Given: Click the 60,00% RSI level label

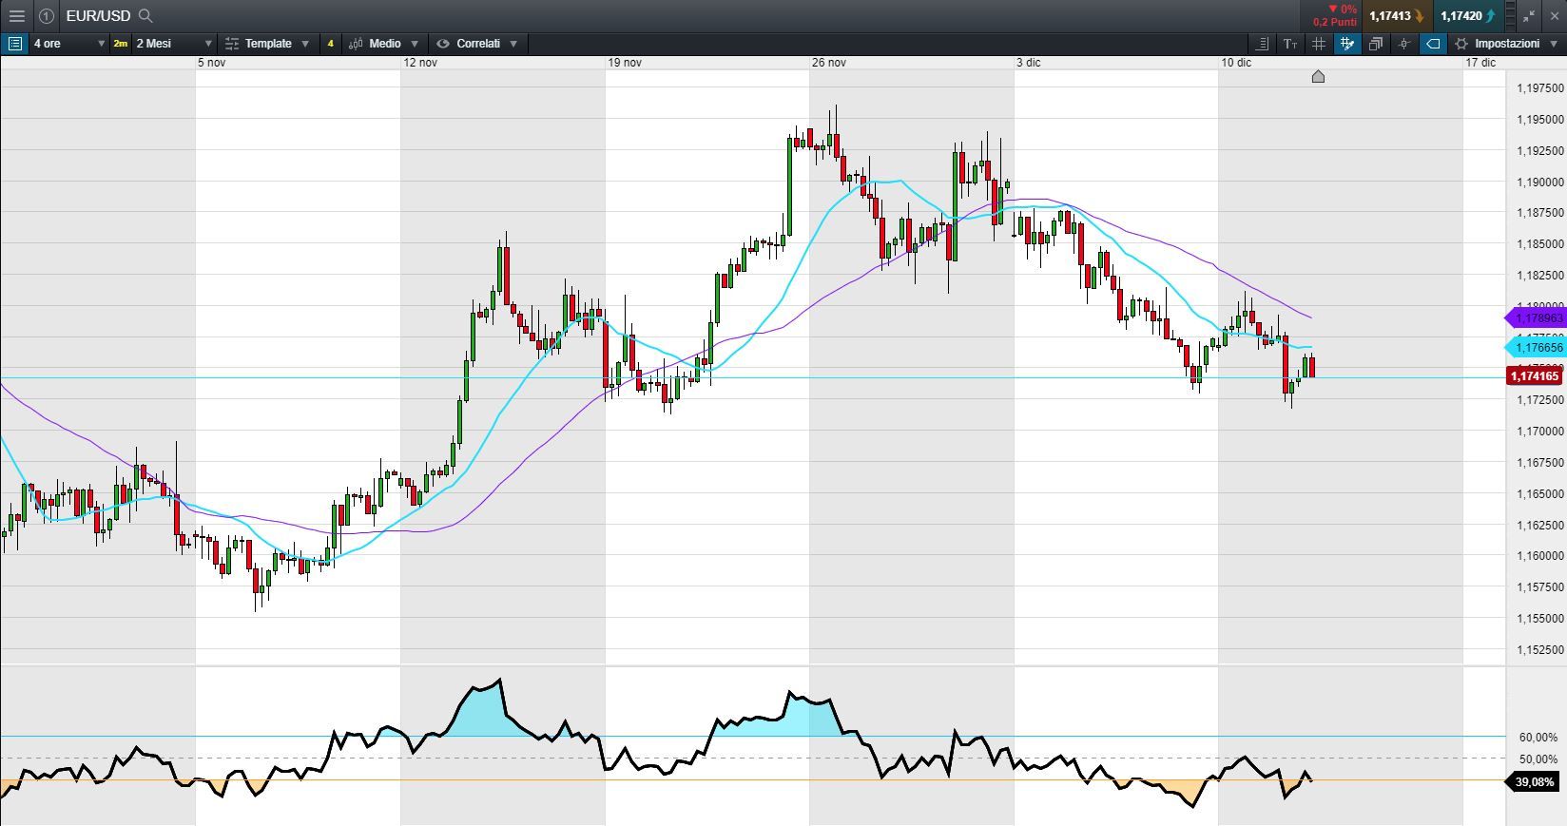Looking at the screenshot, I should [1538, 738].
